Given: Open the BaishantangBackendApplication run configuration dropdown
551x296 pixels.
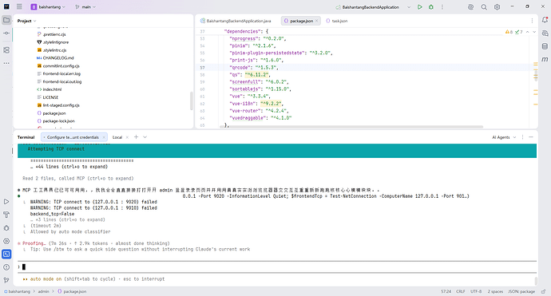Looking at the screenshot, I should (x=373, y=7).
